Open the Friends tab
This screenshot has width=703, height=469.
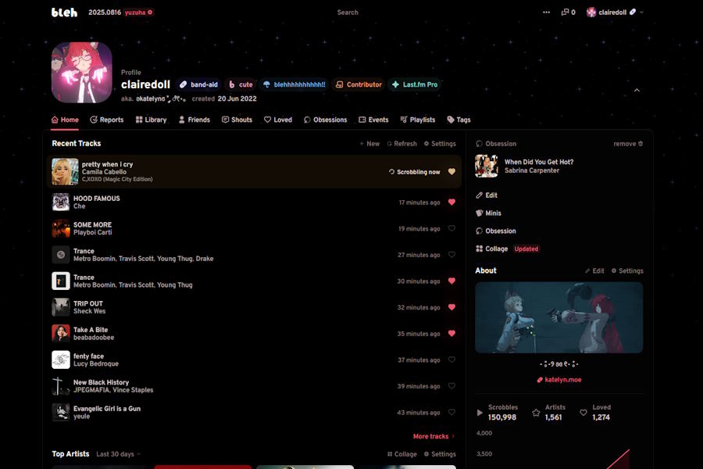[194, 120]
